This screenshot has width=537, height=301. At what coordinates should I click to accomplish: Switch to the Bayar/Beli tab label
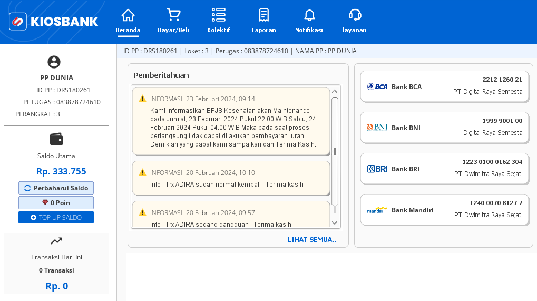click(173, 30)
